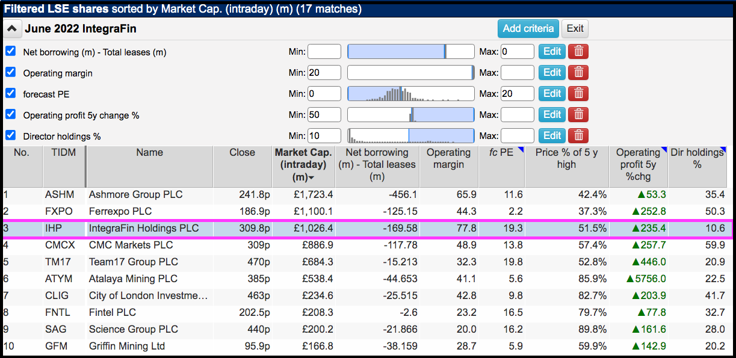This screenshot has width=736, height=358.
Task: Select the Science Group PLC row name
Action: [134, 330]
